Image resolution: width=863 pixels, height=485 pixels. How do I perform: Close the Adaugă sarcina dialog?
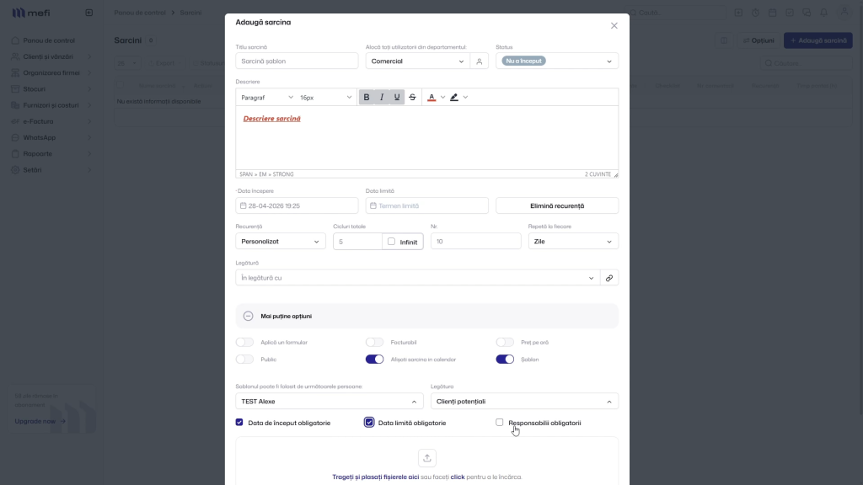614,26
